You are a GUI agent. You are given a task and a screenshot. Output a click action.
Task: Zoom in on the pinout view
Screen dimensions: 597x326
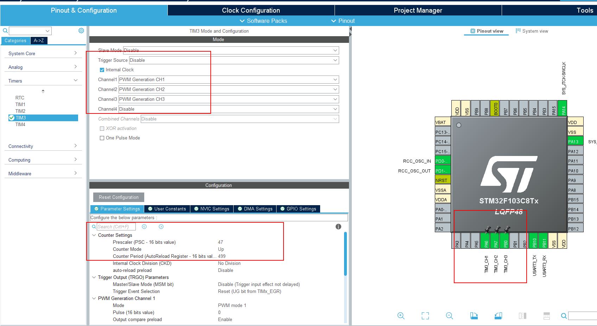pyautogui.click(x=401, y=316)
